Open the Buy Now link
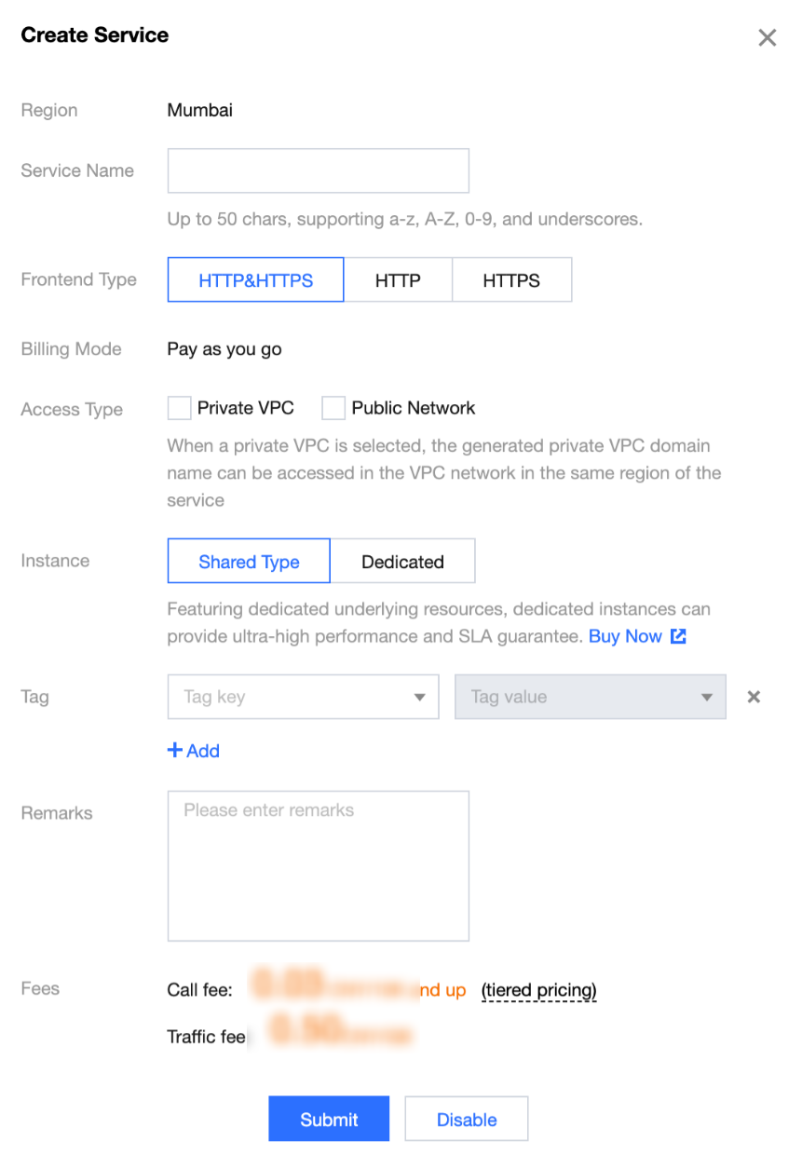 pyautogui.click(x=625, y=637)
